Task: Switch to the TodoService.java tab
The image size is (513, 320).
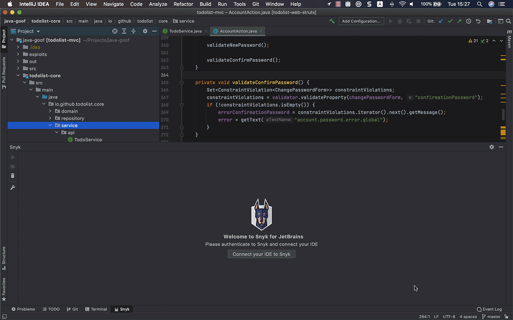Action: [x=185, y=31]
